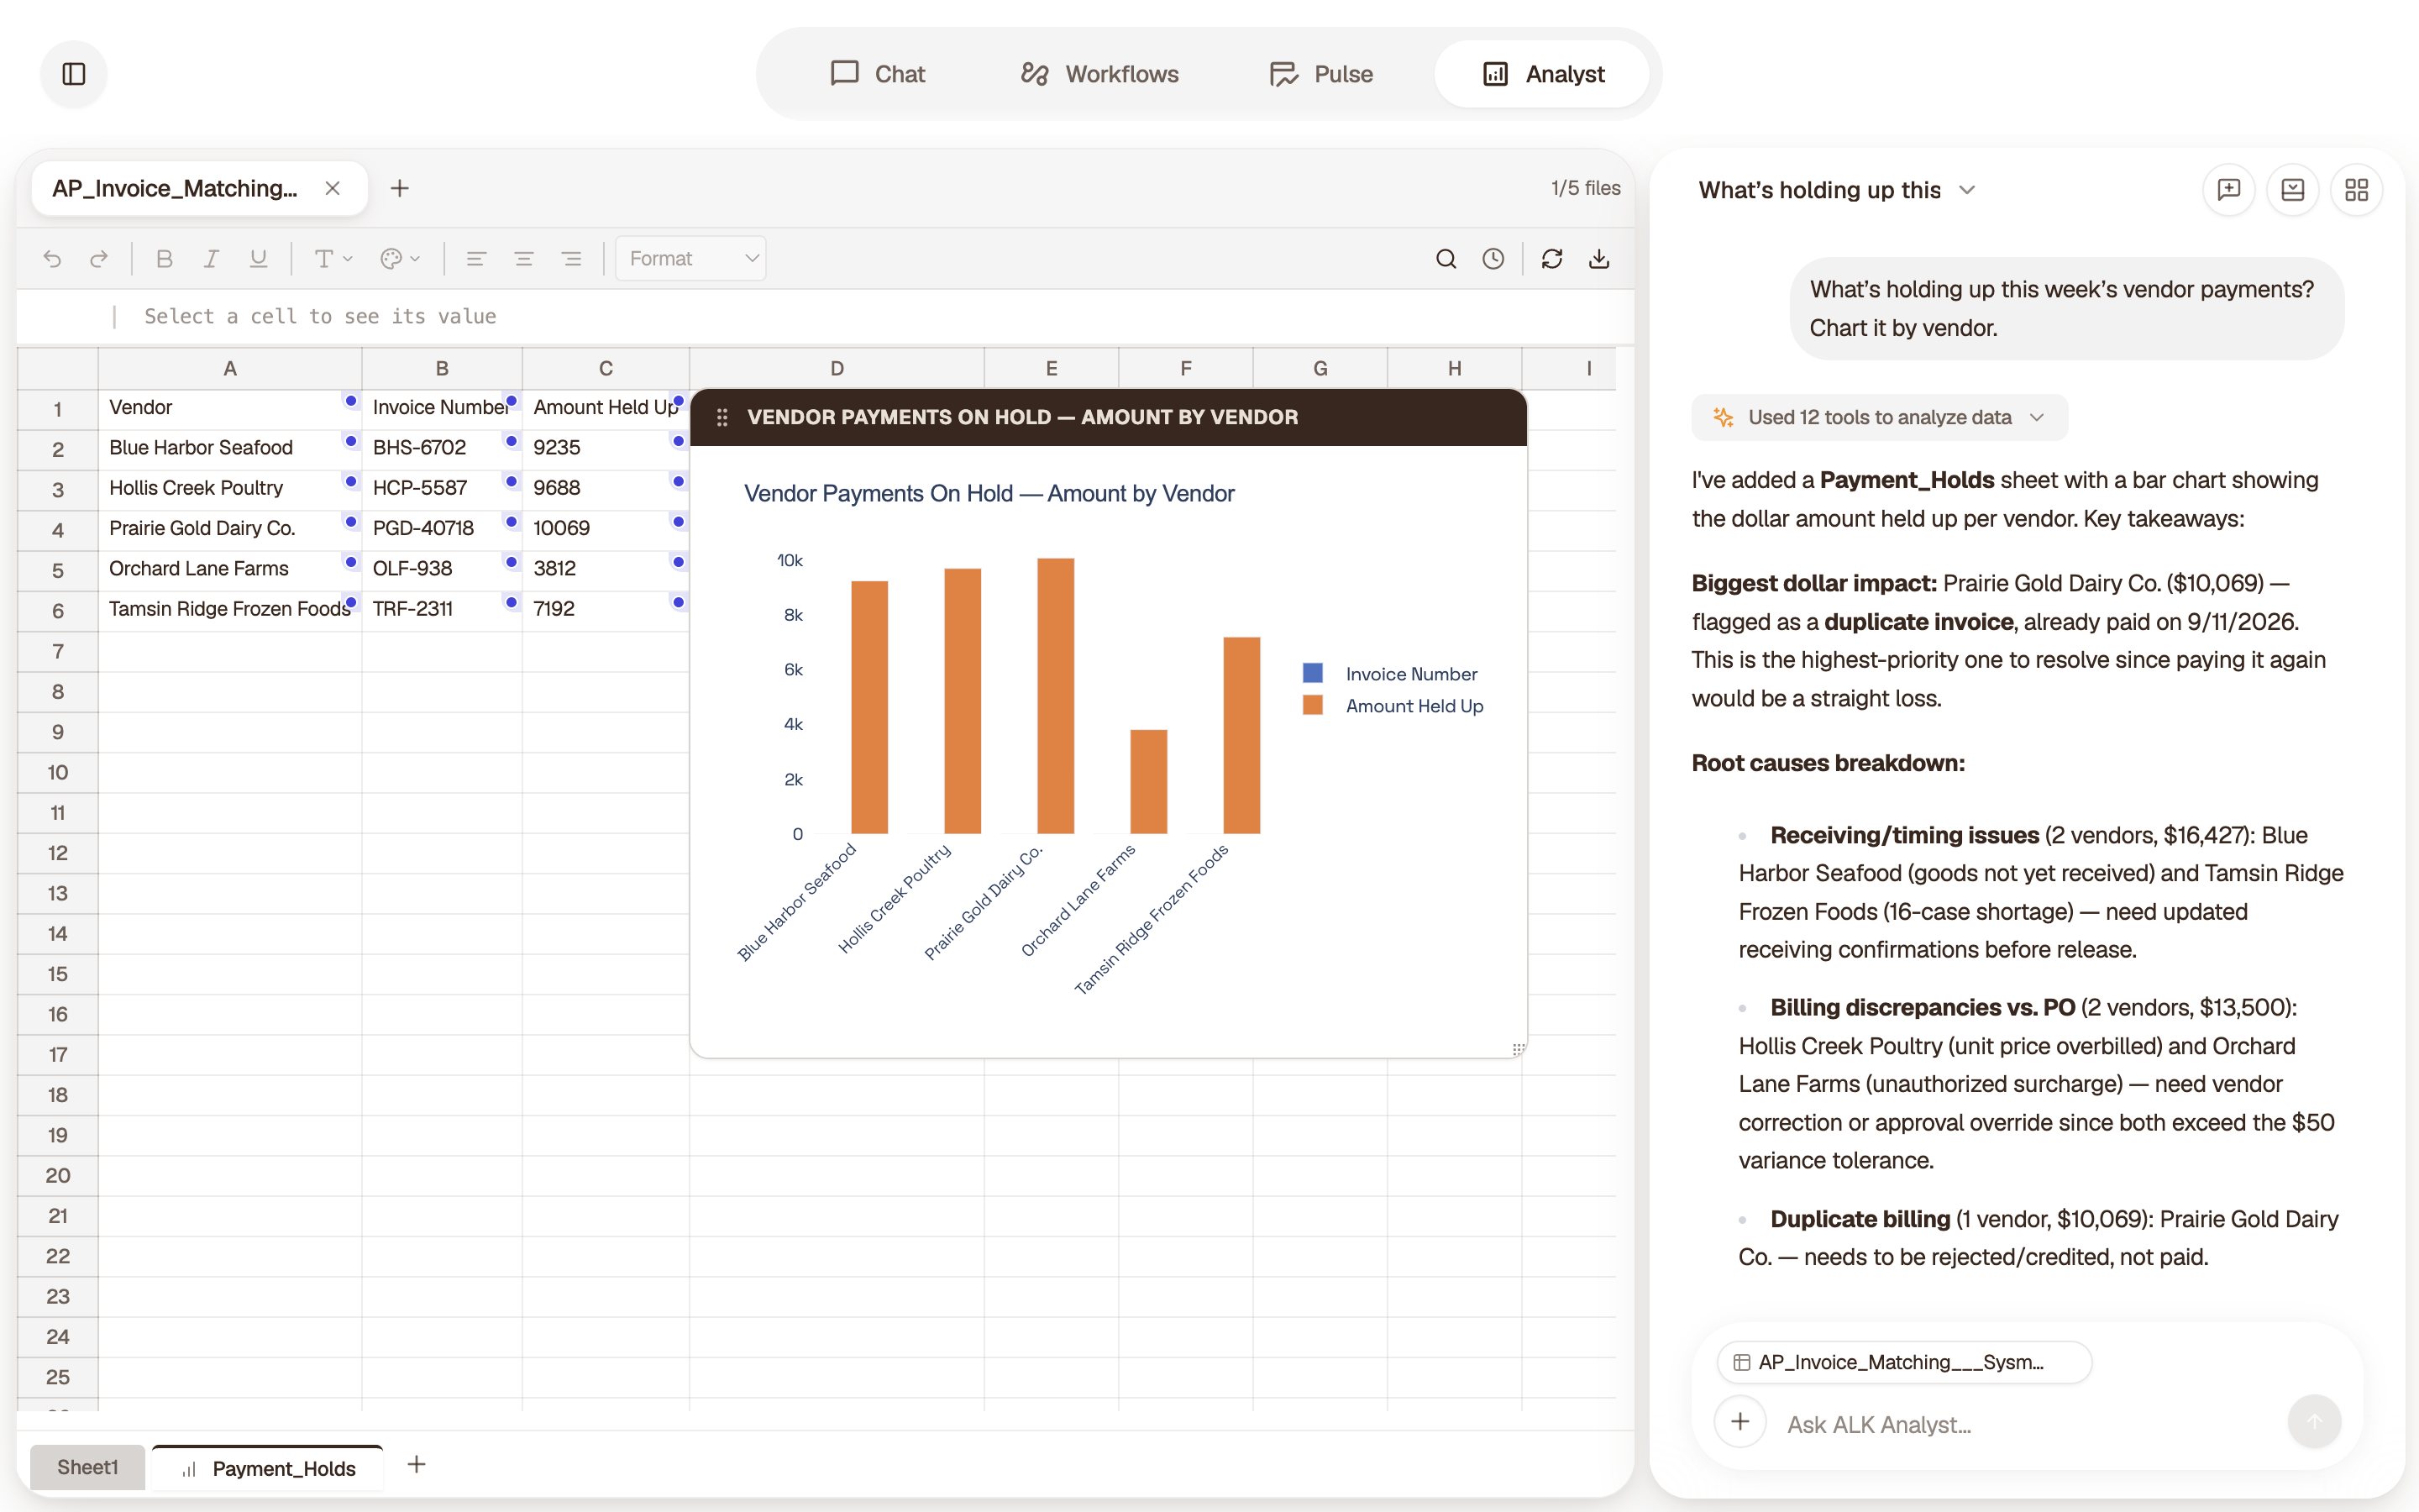This screenshot has width=2419, height=1512.
Task: Click the send message arrow button
Action: 2314,1421
